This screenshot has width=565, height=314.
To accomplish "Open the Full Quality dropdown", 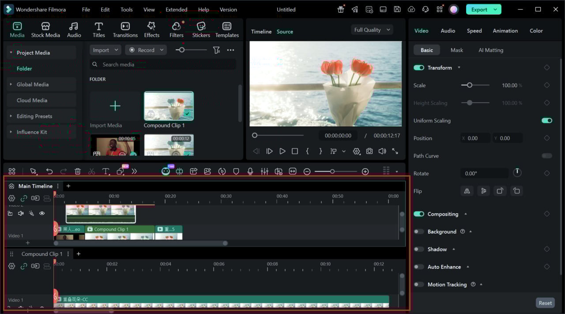I will point(372,30).
